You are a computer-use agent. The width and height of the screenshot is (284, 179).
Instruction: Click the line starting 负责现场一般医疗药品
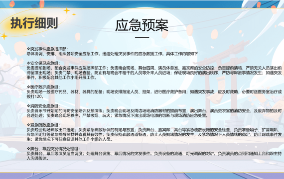(154, 91)
